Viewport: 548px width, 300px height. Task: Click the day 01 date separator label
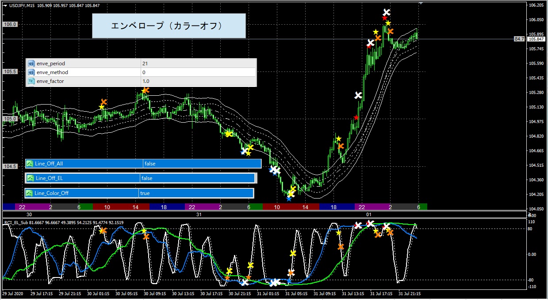coord(368,214)
